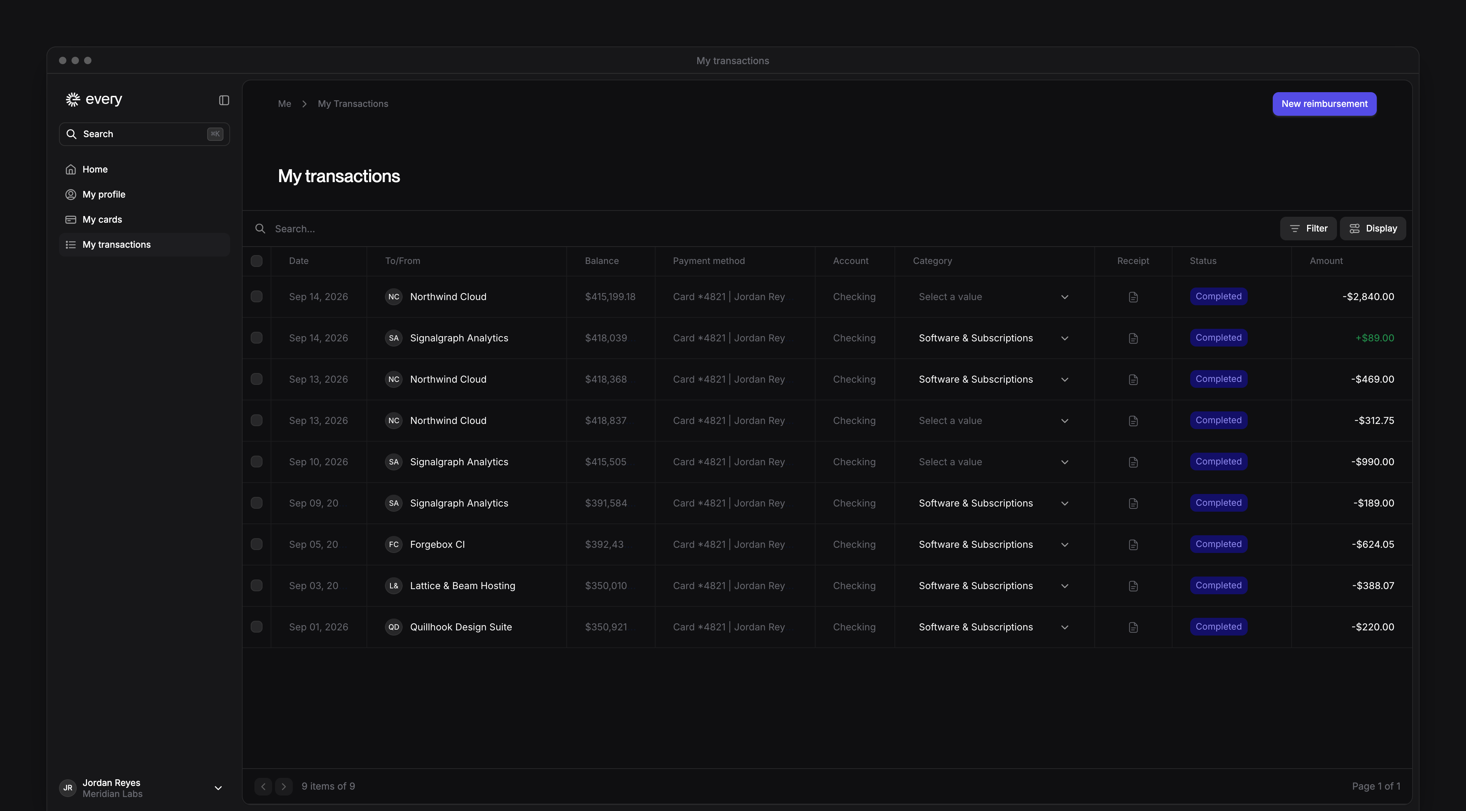Change category of -$189.00 Signalgraph row
The height and width of the screenshot is (811, 1466).
(994, 503)
